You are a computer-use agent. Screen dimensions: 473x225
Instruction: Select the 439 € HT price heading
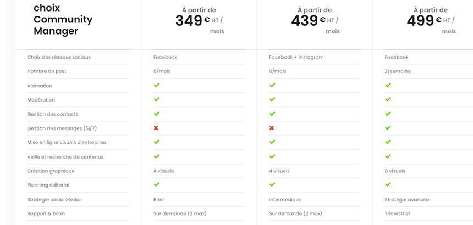[x=315, y=21]
